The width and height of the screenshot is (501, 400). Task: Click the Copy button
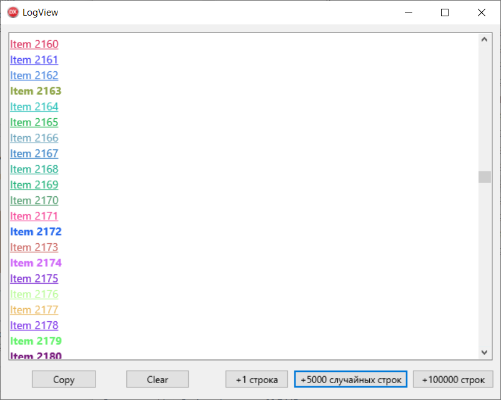click(64, 379)
